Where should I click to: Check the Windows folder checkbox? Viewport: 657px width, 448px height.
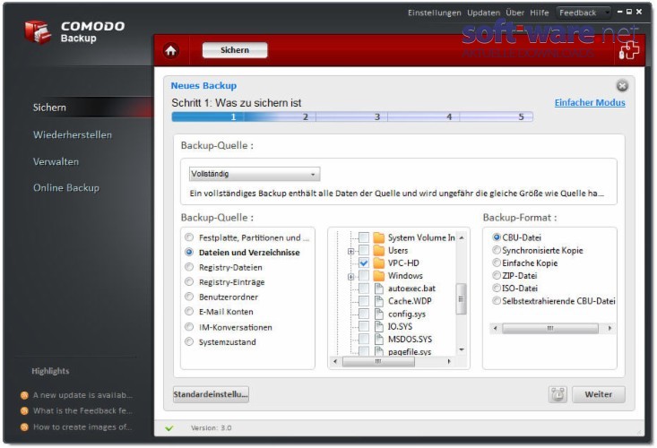364,275
